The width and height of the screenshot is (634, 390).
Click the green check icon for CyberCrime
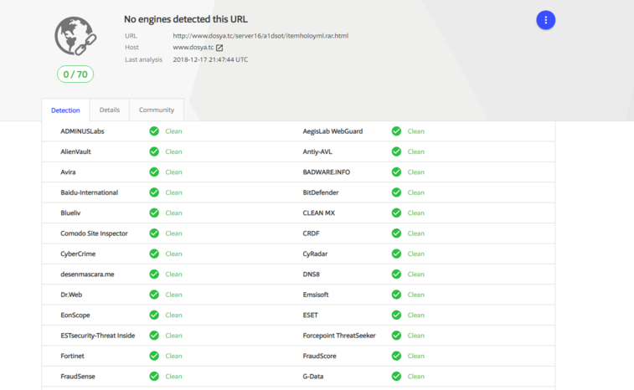pyautogui.click(x=154, y=254)
